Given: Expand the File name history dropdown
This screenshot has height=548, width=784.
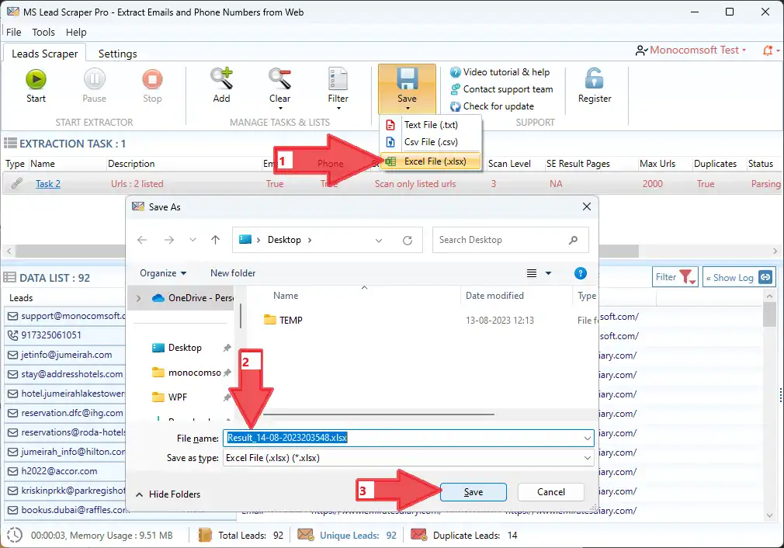Looking at the screenshot, I should click(587, 438).
